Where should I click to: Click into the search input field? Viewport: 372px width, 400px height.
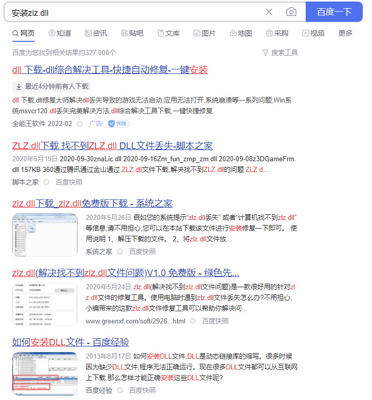tap(133, 12)
